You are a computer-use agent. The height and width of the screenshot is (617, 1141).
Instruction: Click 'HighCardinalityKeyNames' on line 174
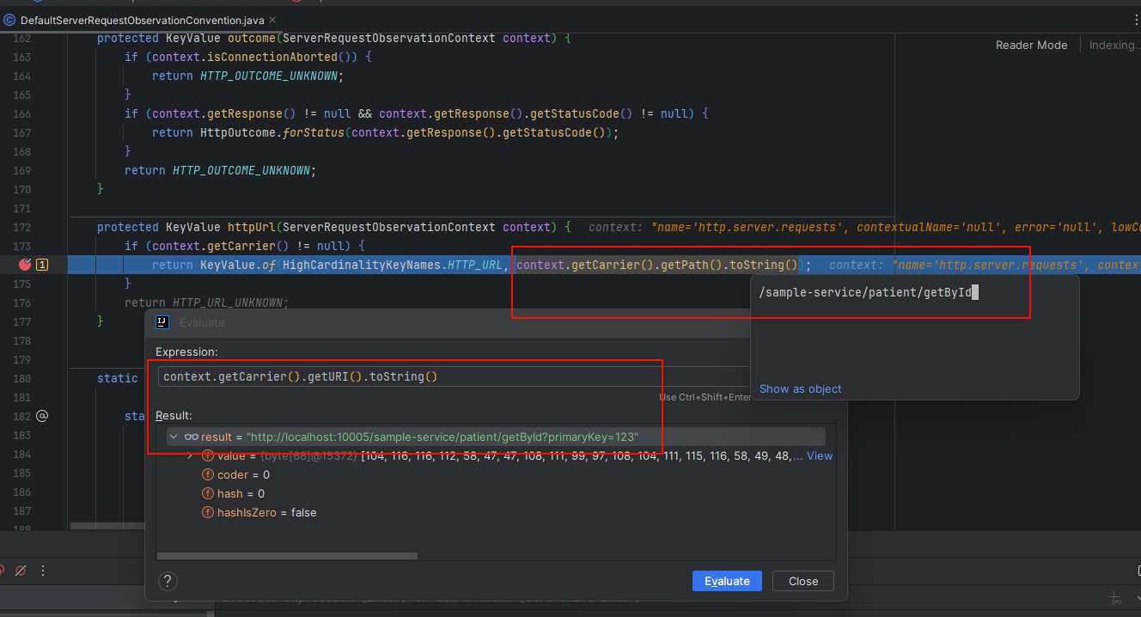tap(362, 265)
